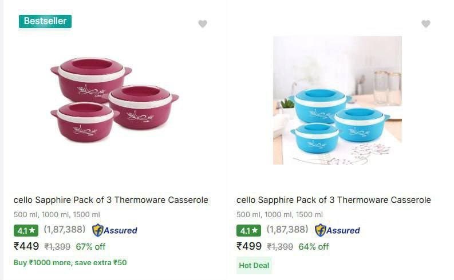The image size is (454, 280).
Task: Click the size text under the blue set
Action: [x=279, y=215]
